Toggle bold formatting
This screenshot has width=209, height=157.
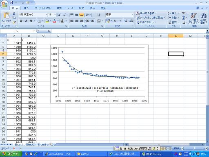(21, 21)
